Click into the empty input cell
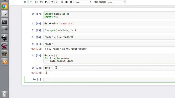Screen dimensions: 175x98 click(x=109, y=79)
